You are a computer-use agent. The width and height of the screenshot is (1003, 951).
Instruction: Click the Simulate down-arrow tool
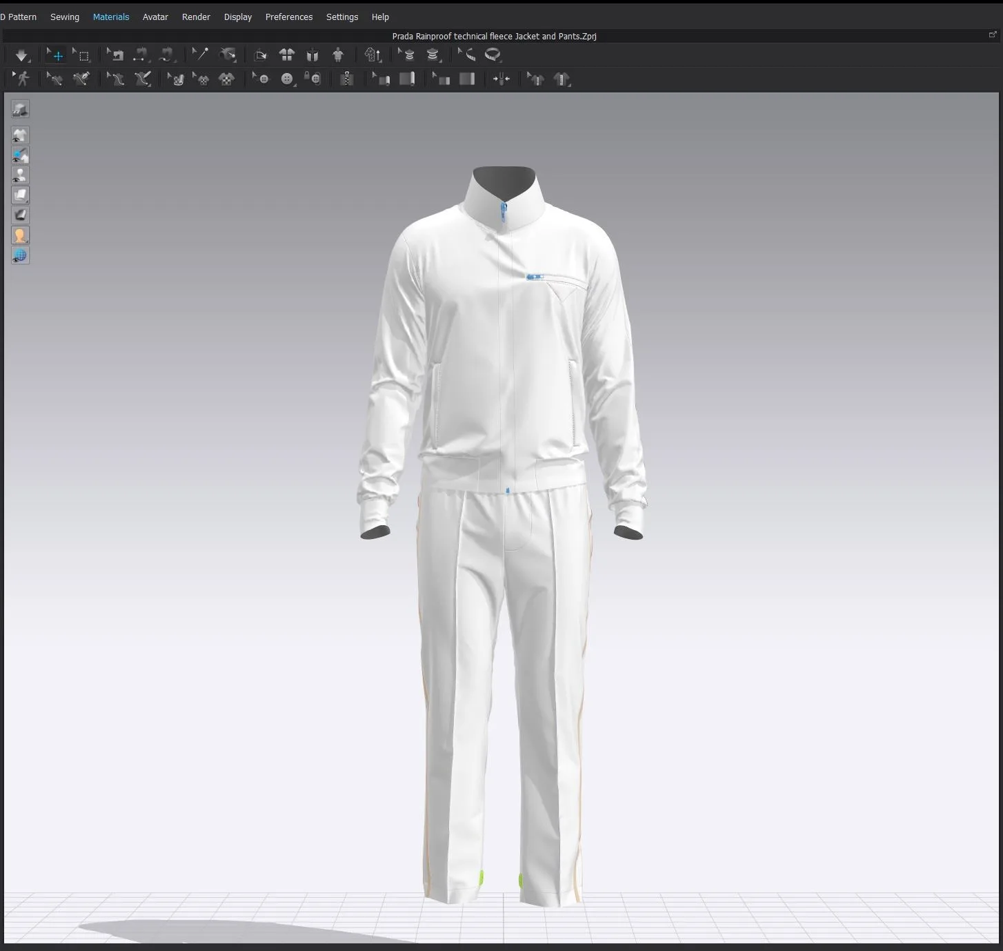pos(21,55)
